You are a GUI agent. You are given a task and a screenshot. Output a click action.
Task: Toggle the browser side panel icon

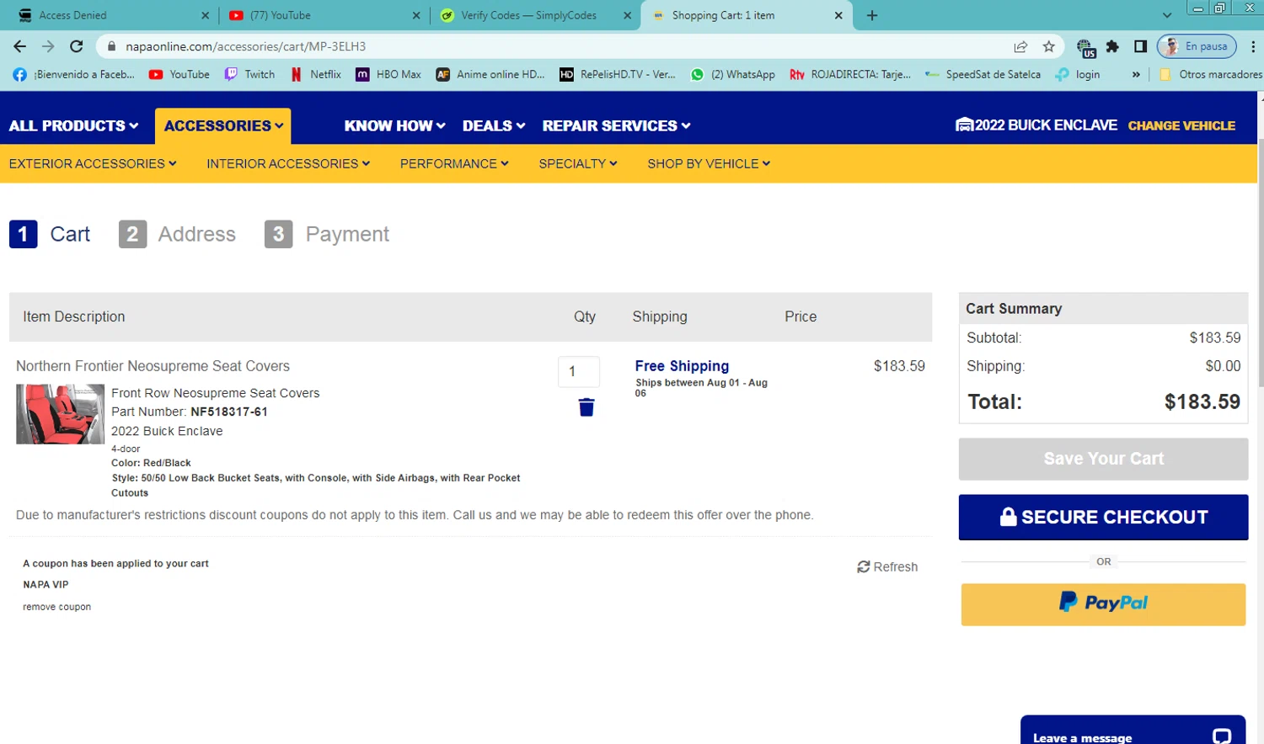tap(1140, 46)
